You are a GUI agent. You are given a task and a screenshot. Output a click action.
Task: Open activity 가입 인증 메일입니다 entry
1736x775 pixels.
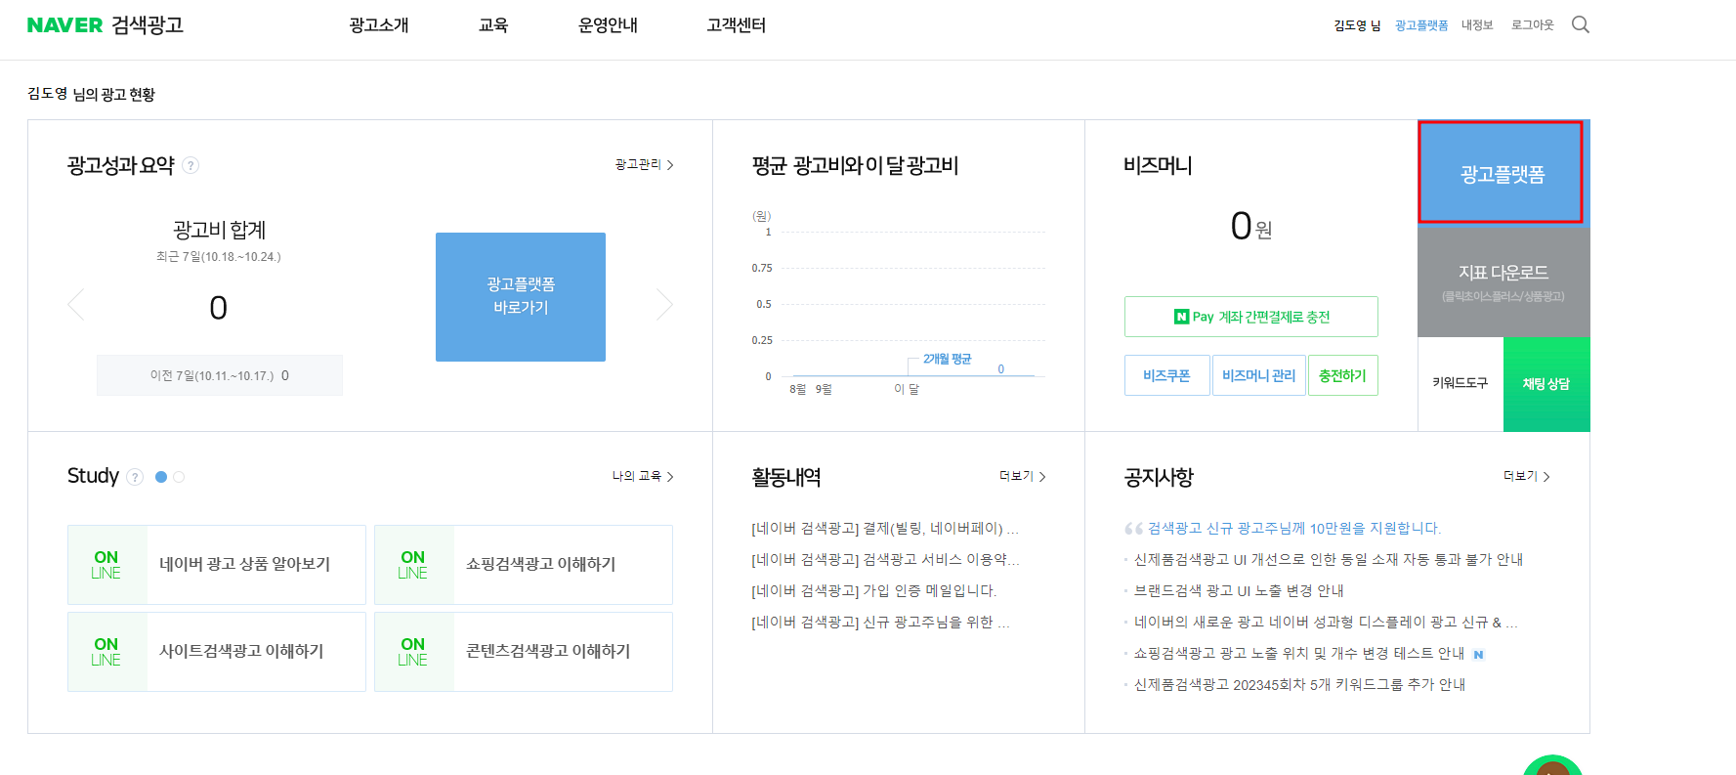874,591
